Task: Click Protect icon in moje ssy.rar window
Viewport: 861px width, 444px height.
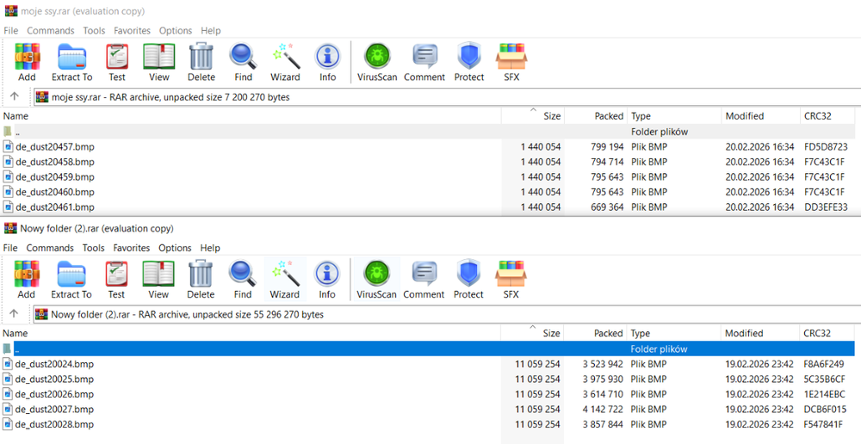Action: 468,61
